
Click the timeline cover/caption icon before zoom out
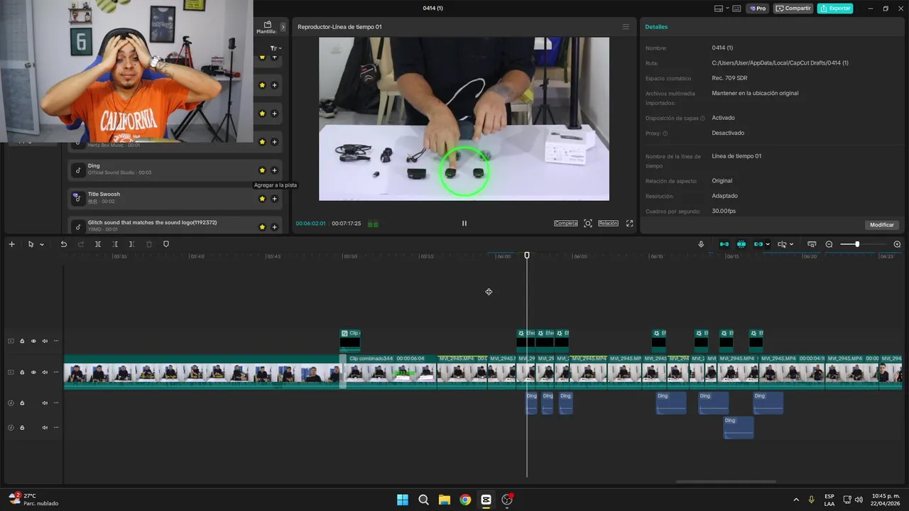pyautogui.click(x=812, y=244)
